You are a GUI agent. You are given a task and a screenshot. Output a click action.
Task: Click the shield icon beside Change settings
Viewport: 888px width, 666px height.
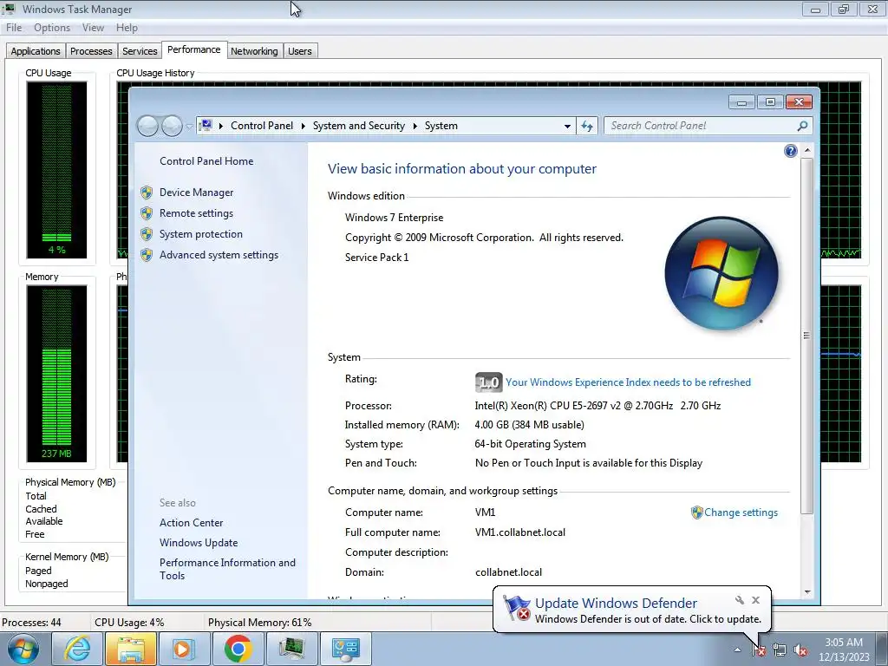(697, 513)
